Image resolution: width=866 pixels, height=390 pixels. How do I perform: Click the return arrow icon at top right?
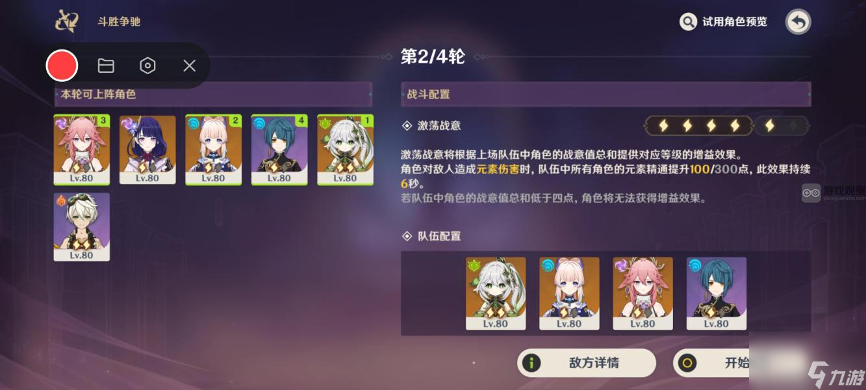pyautogui.click(x=798, y=22)
